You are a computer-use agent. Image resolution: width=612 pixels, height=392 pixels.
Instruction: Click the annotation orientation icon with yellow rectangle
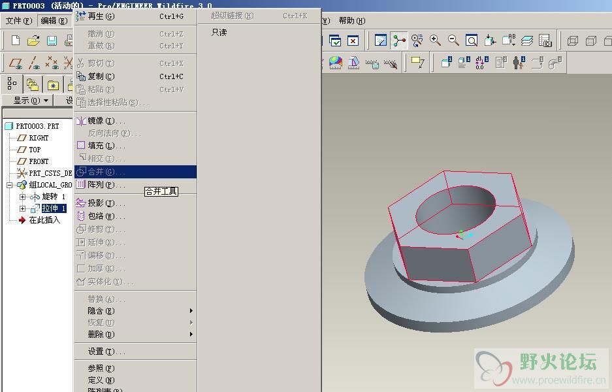[x=417, y=63]
